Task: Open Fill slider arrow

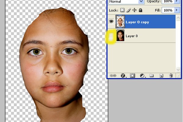Action: click(x=177, y=10)
